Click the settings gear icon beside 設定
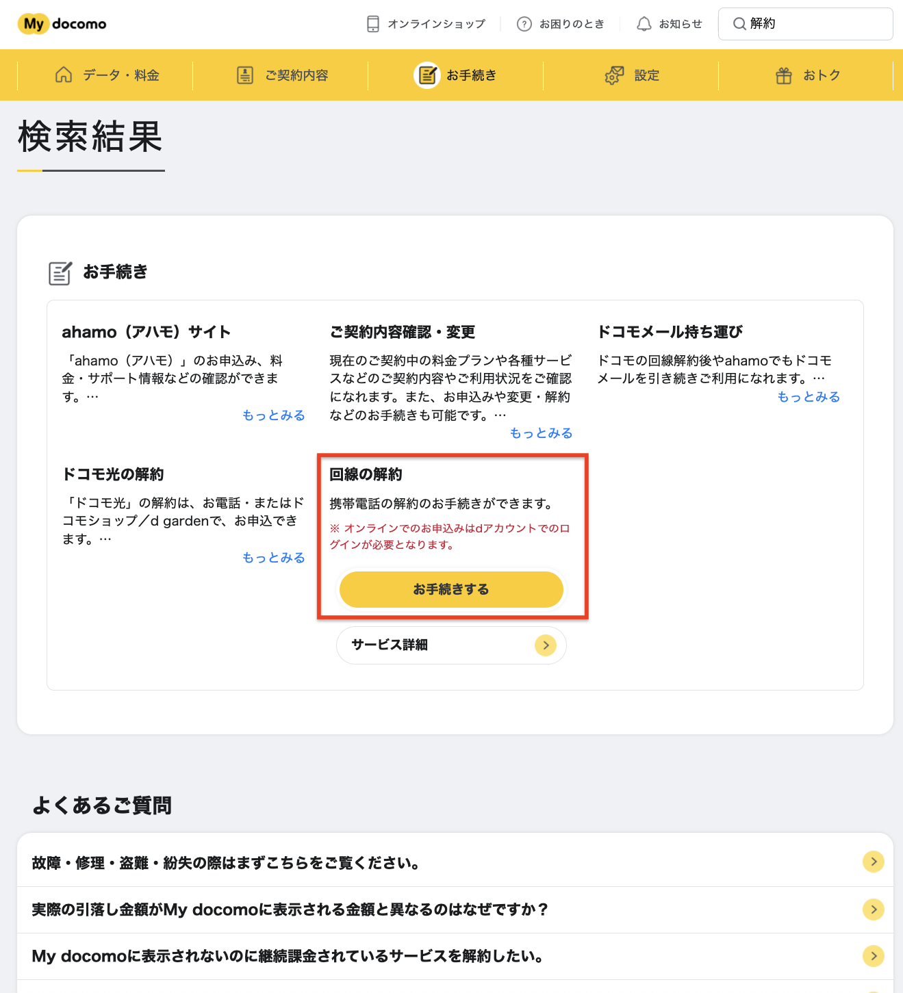Viewport: 903px width, 993px height. point(615,75)
